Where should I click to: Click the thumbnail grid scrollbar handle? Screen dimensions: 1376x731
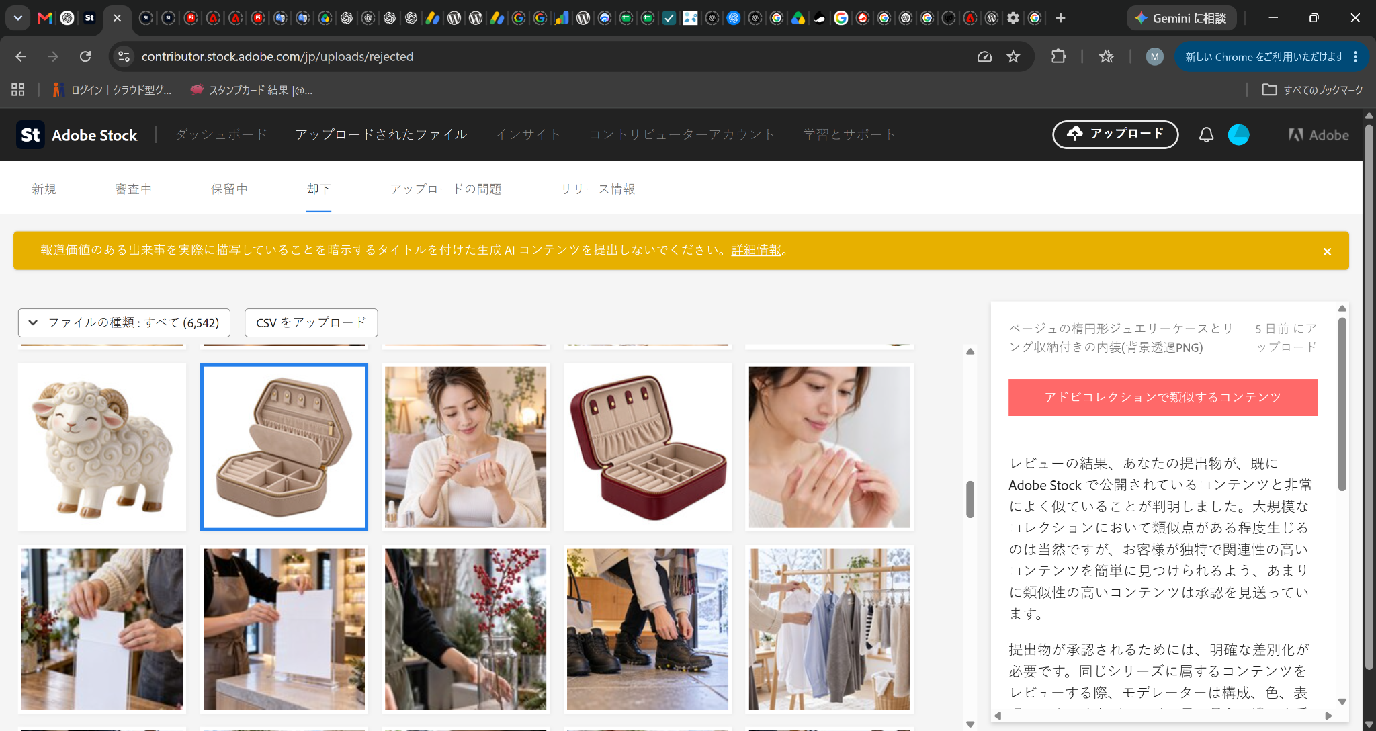pyautogui.click(x=970, y=499)
